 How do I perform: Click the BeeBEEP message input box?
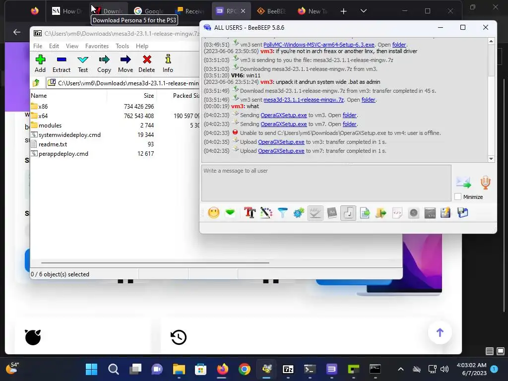click(326, 183)
